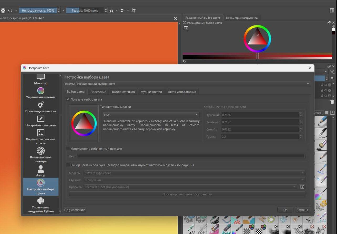This screenshot has height=234, width=337.
Task: Open Управление модулями Python page
Action: (40, 205)
